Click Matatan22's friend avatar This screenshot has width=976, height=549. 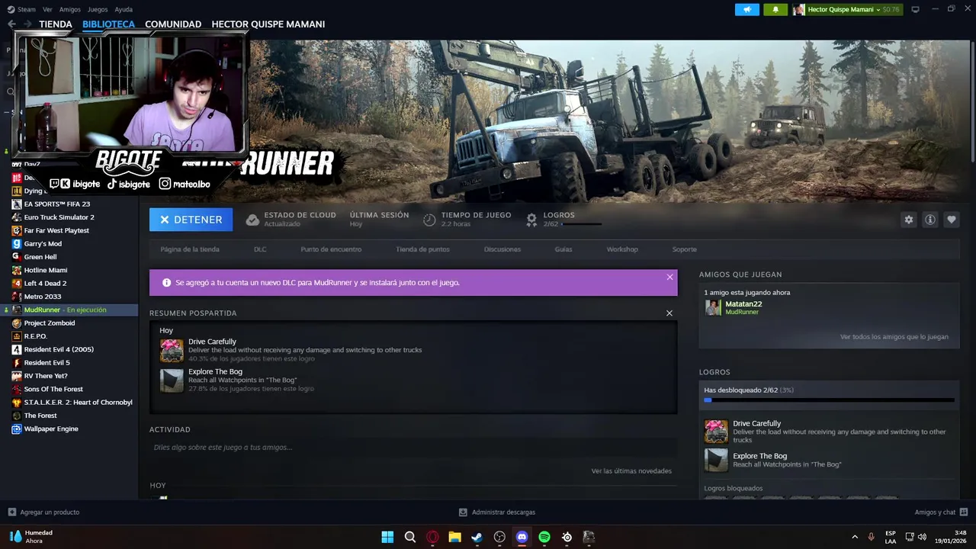coord(713,307)
